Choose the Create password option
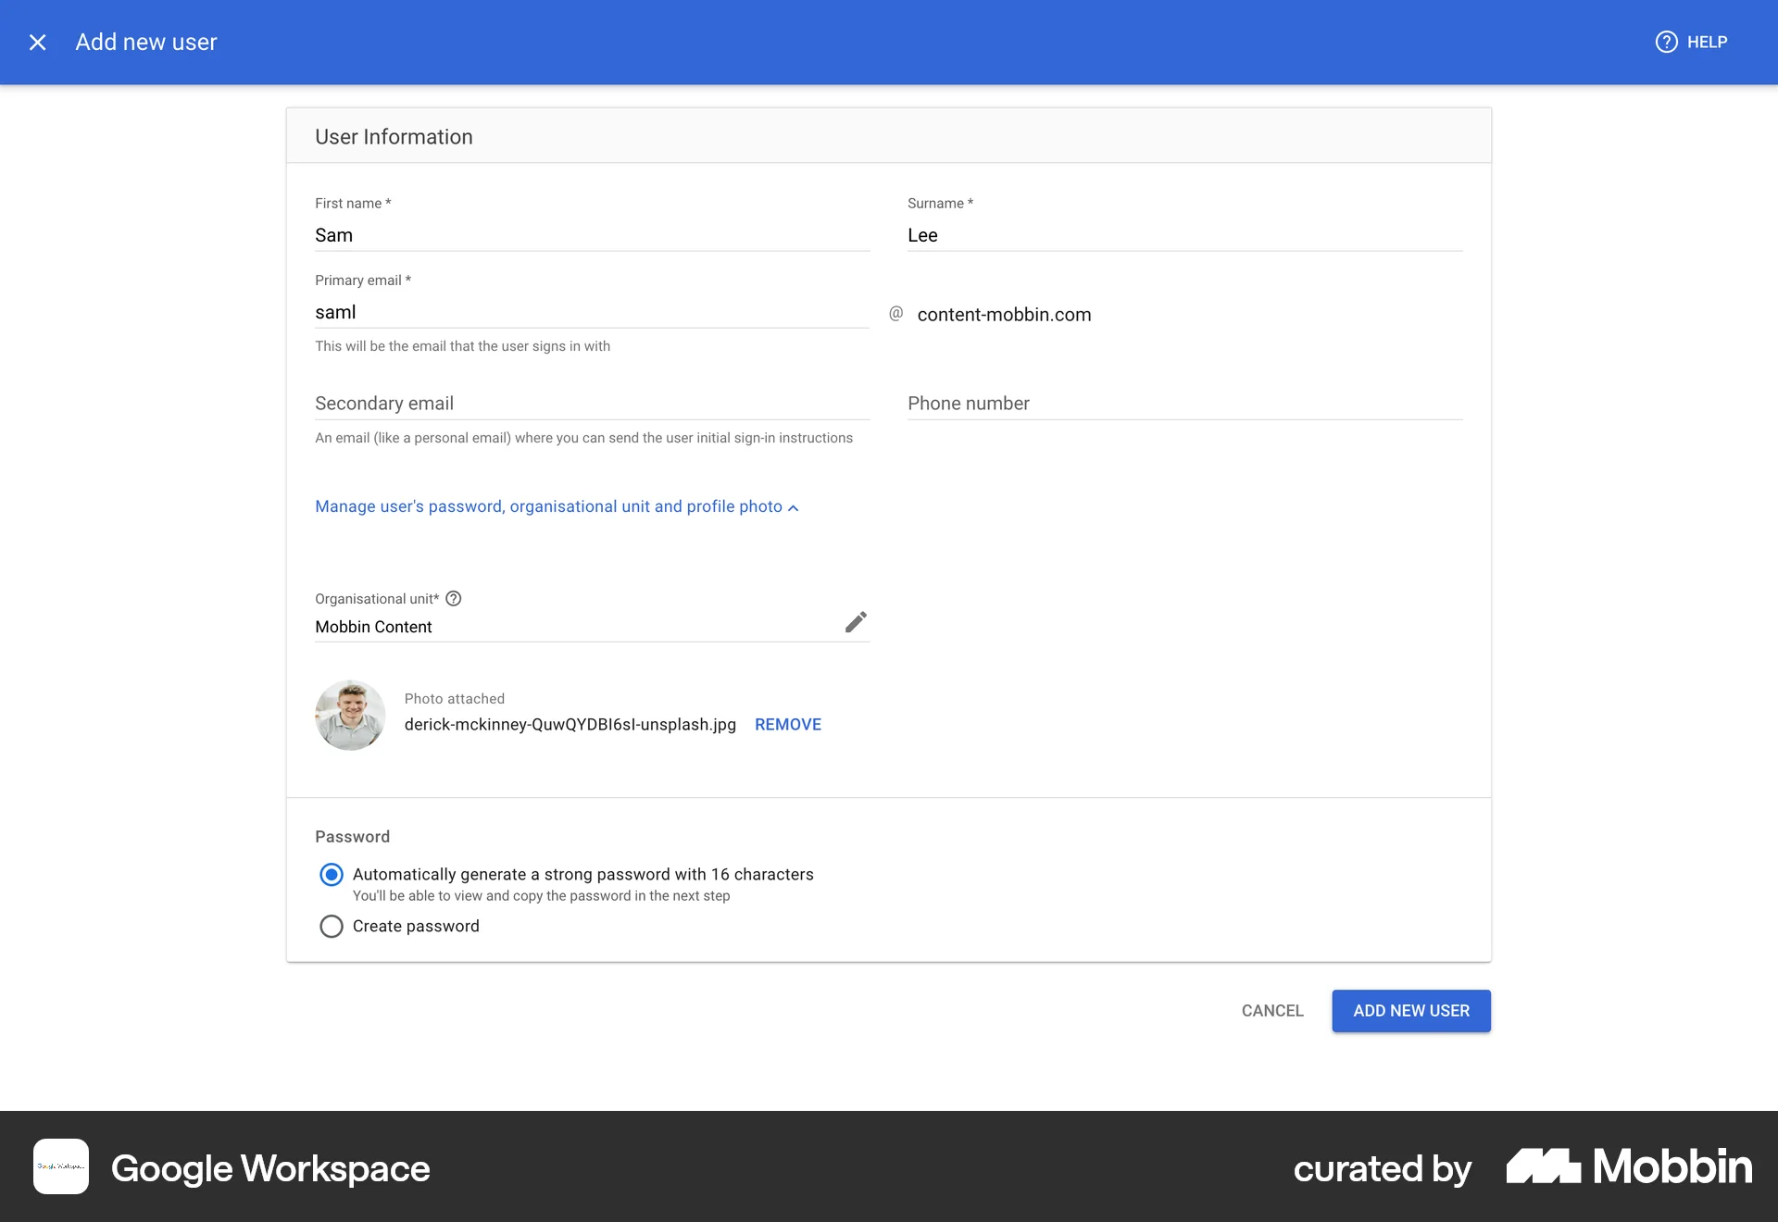 pyautogui.click(x=331, y=926)
